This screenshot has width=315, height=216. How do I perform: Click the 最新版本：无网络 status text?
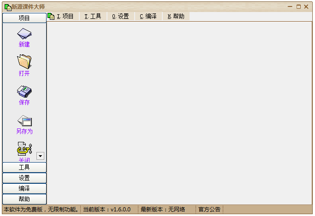[163, 210]
